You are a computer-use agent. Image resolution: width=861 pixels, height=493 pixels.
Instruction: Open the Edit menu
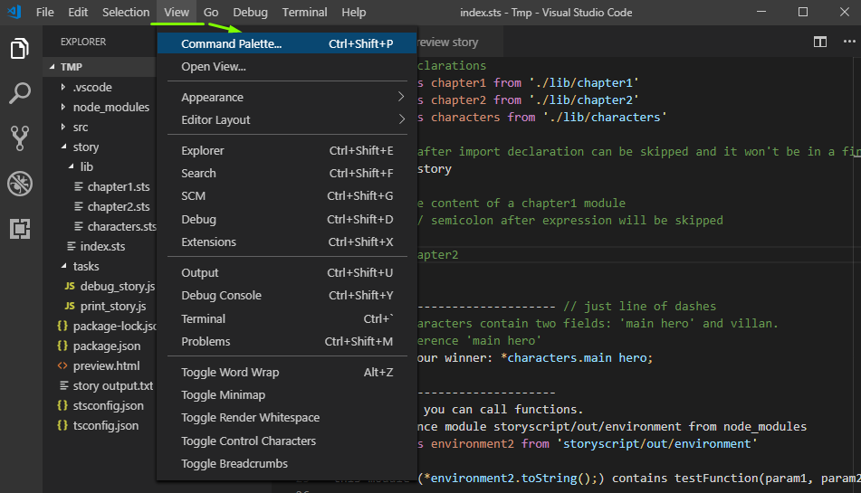pos(78,12)
